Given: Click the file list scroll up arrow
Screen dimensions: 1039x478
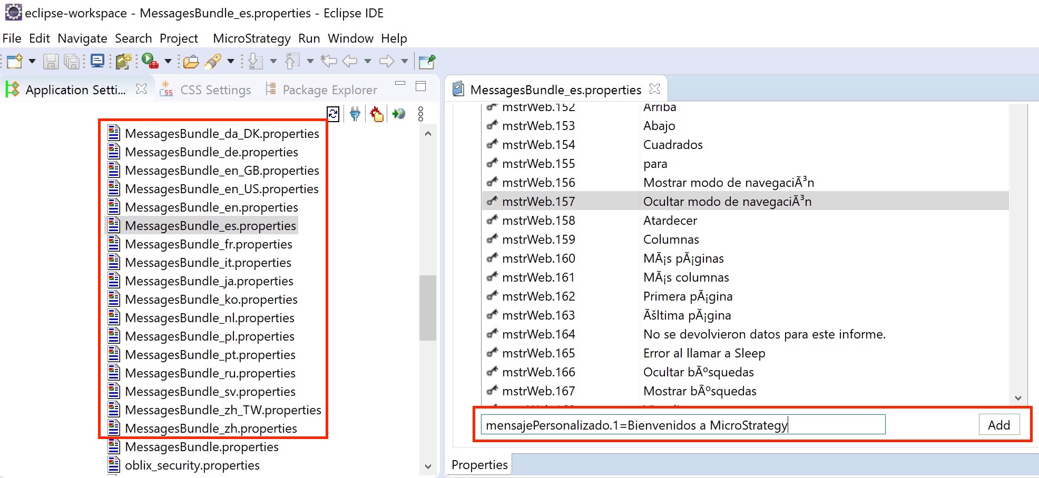Looking at the screenshot, I should coord(428,134).
